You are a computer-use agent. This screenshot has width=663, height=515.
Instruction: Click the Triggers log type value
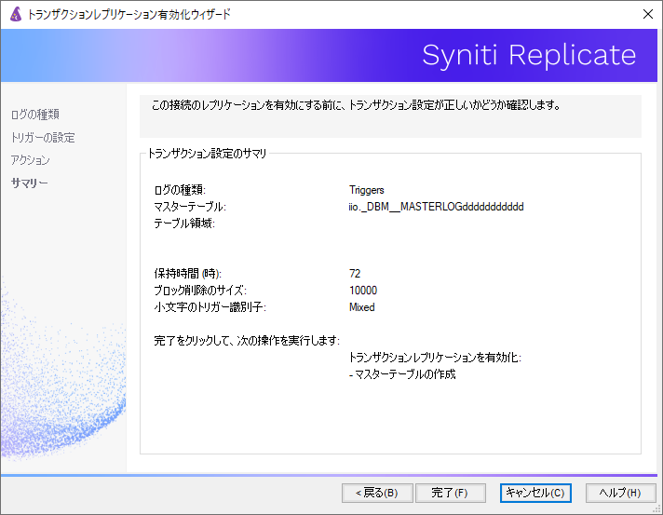(367, 190)
